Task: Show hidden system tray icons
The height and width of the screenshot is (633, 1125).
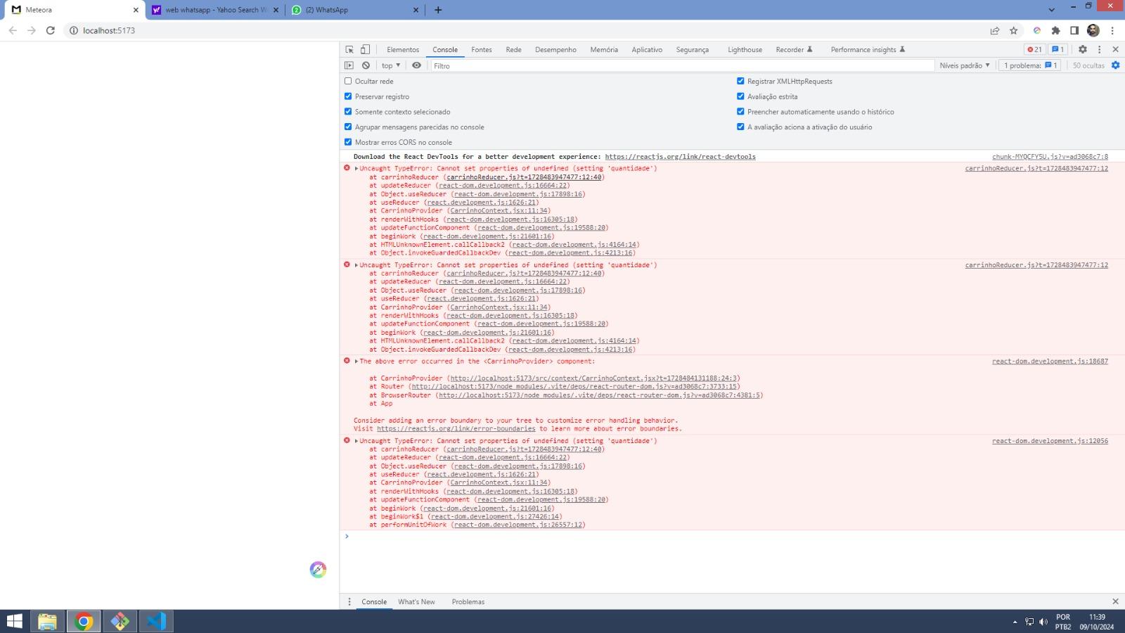Action: coord(1015,622)
